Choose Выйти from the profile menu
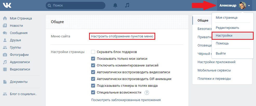256x106 pixels. (x=221, y=53)
